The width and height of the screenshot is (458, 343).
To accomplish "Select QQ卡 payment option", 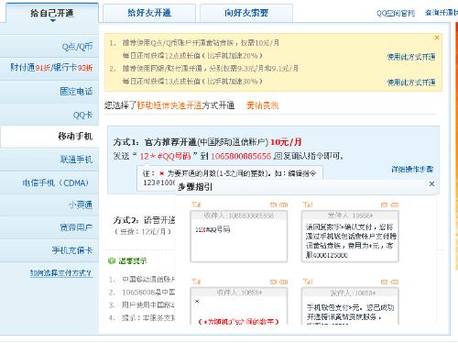I will click(x=49, y=115).
